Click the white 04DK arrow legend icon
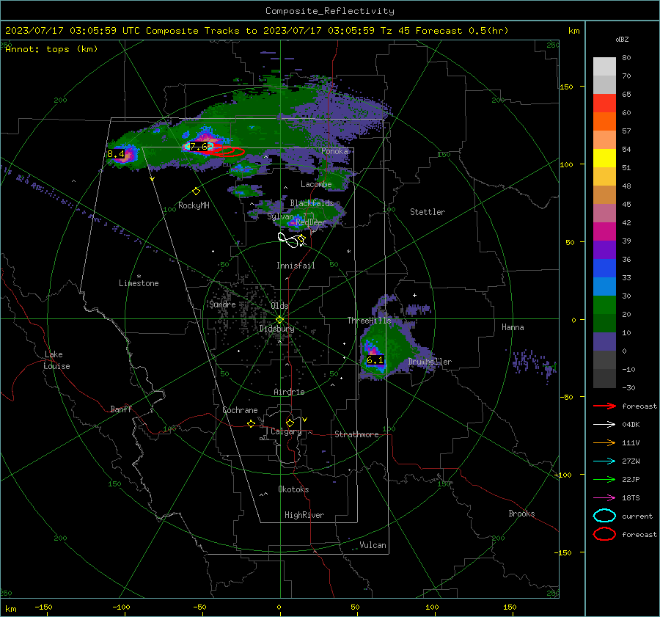 point(604,425)
